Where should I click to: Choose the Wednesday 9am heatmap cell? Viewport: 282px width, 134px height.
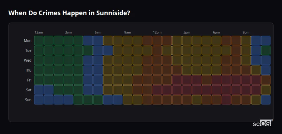[x=128, y=60]
